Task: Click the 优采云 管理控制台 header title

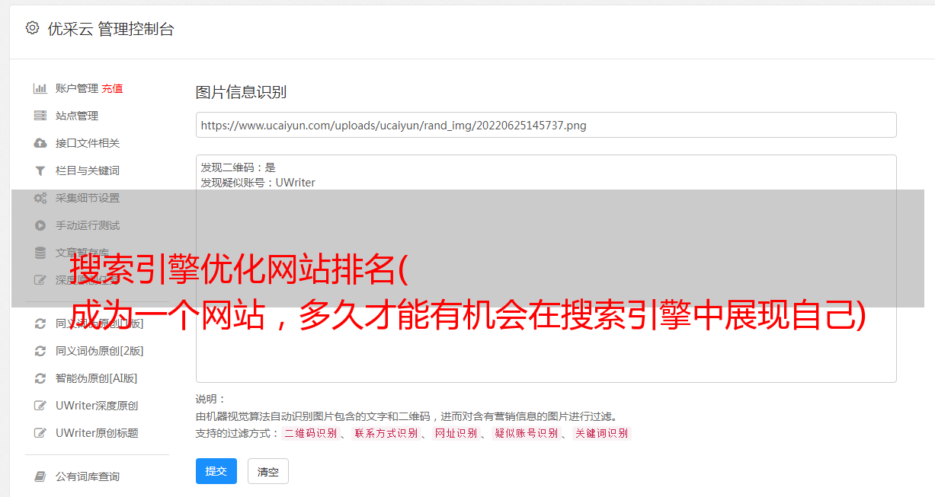Action: coord(110,29)
